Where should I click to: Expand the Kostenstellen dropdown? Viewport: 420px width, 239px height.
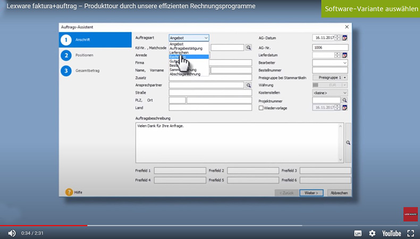point(345,93)
